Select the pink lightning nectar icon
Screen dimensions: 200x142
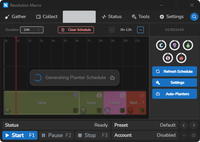click(168, 58)
